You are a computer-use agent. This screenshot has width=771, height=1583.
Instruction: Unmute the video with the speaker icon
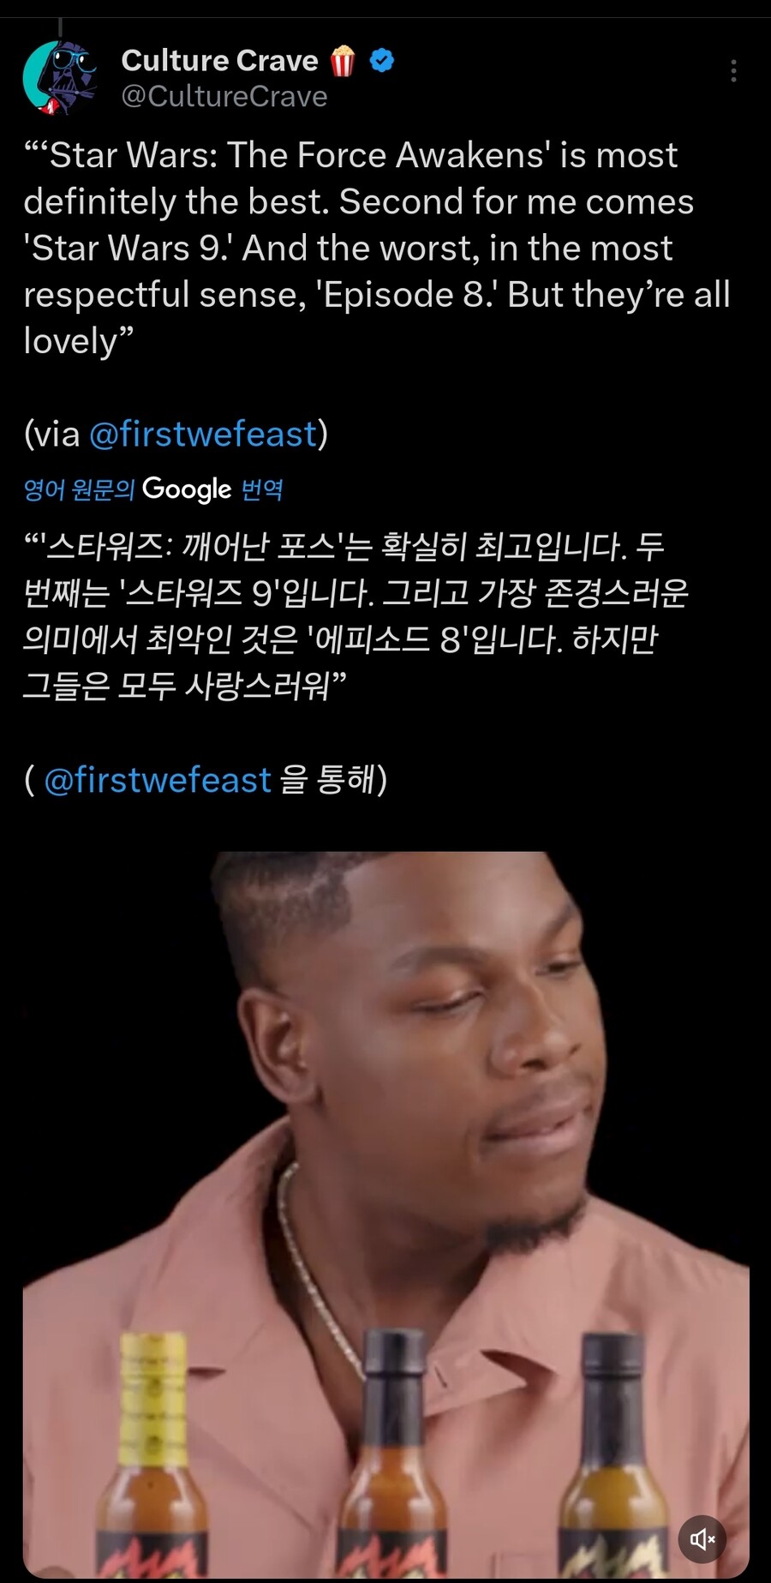point(702,1539)
